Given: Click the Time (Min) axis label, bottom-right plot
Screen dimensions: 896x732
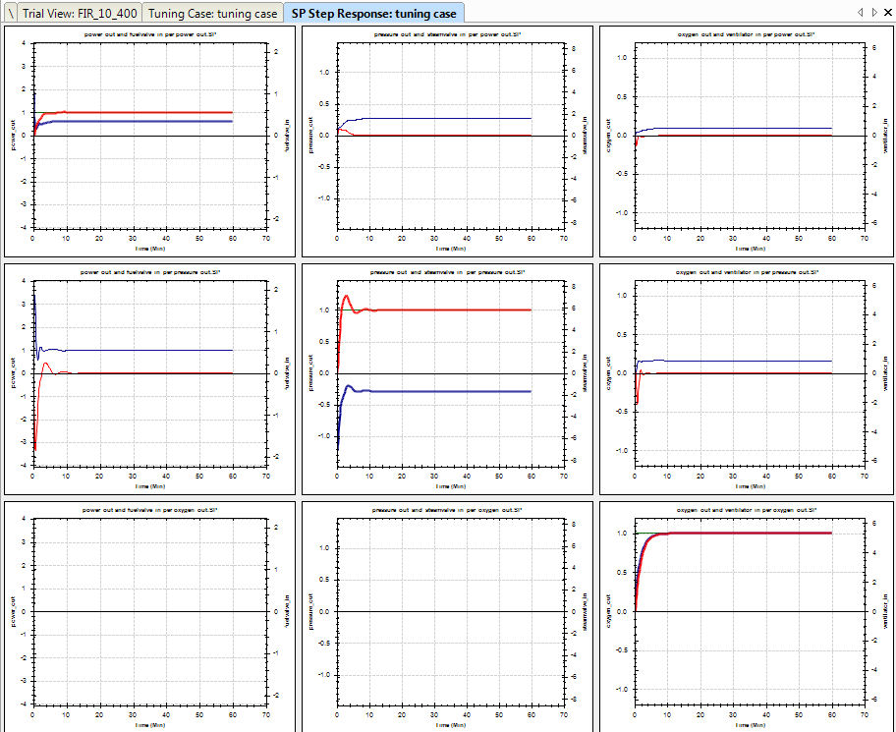Looking at the screenshot, I should click(749, 723).
